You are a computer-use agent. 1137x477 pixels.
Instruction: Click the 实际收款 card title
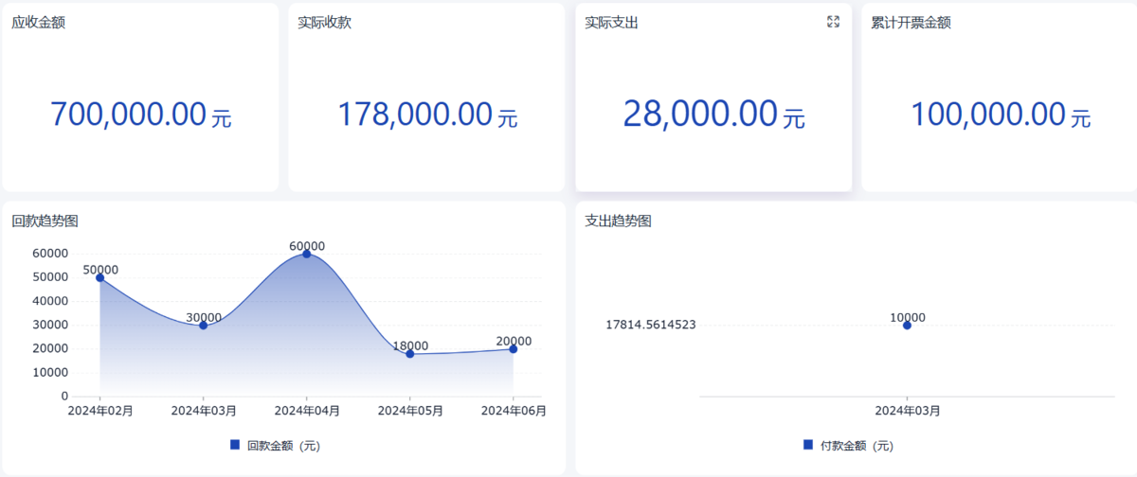[x=325, y=23]
